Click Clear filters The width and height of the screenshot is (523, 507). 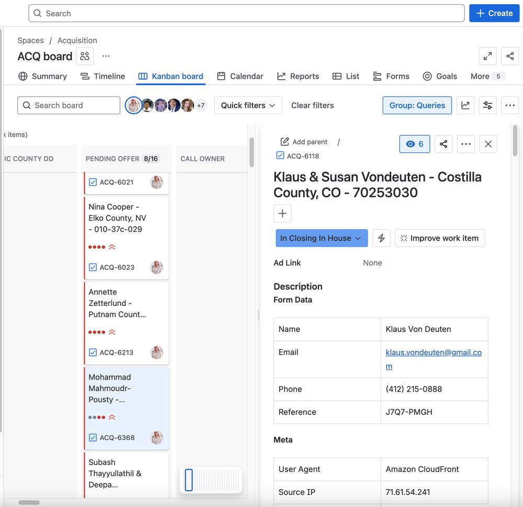[312, 105]
